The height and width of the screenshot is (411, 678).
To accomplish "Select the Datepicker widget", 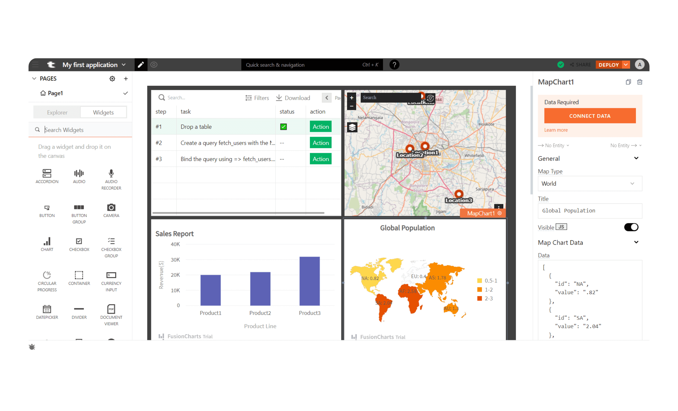I will [x=47, y=312].
